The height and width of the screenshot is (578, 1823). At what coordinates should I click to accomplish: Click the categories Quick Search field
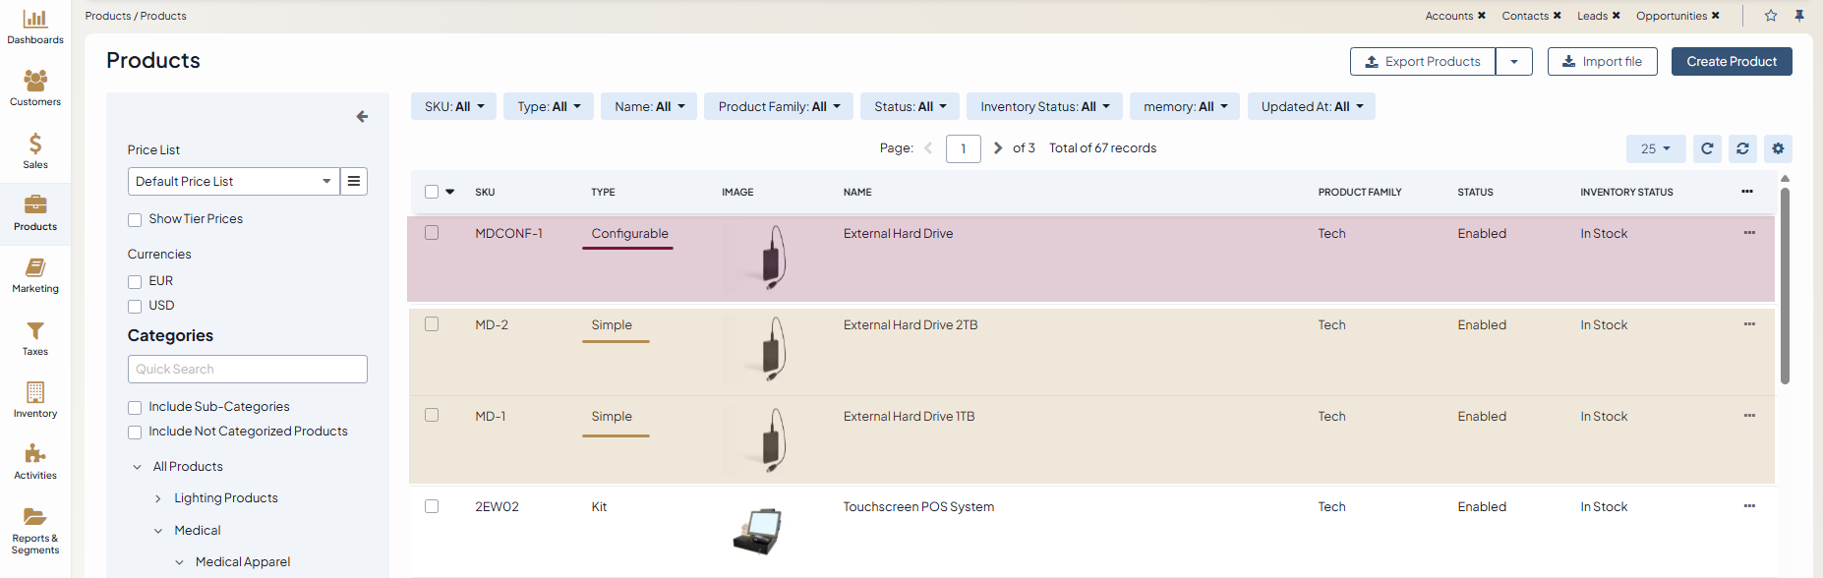click(x=248, y=369)
